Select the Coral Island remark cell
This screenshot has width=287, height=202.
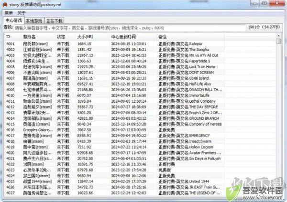click(x=184, y=78)
